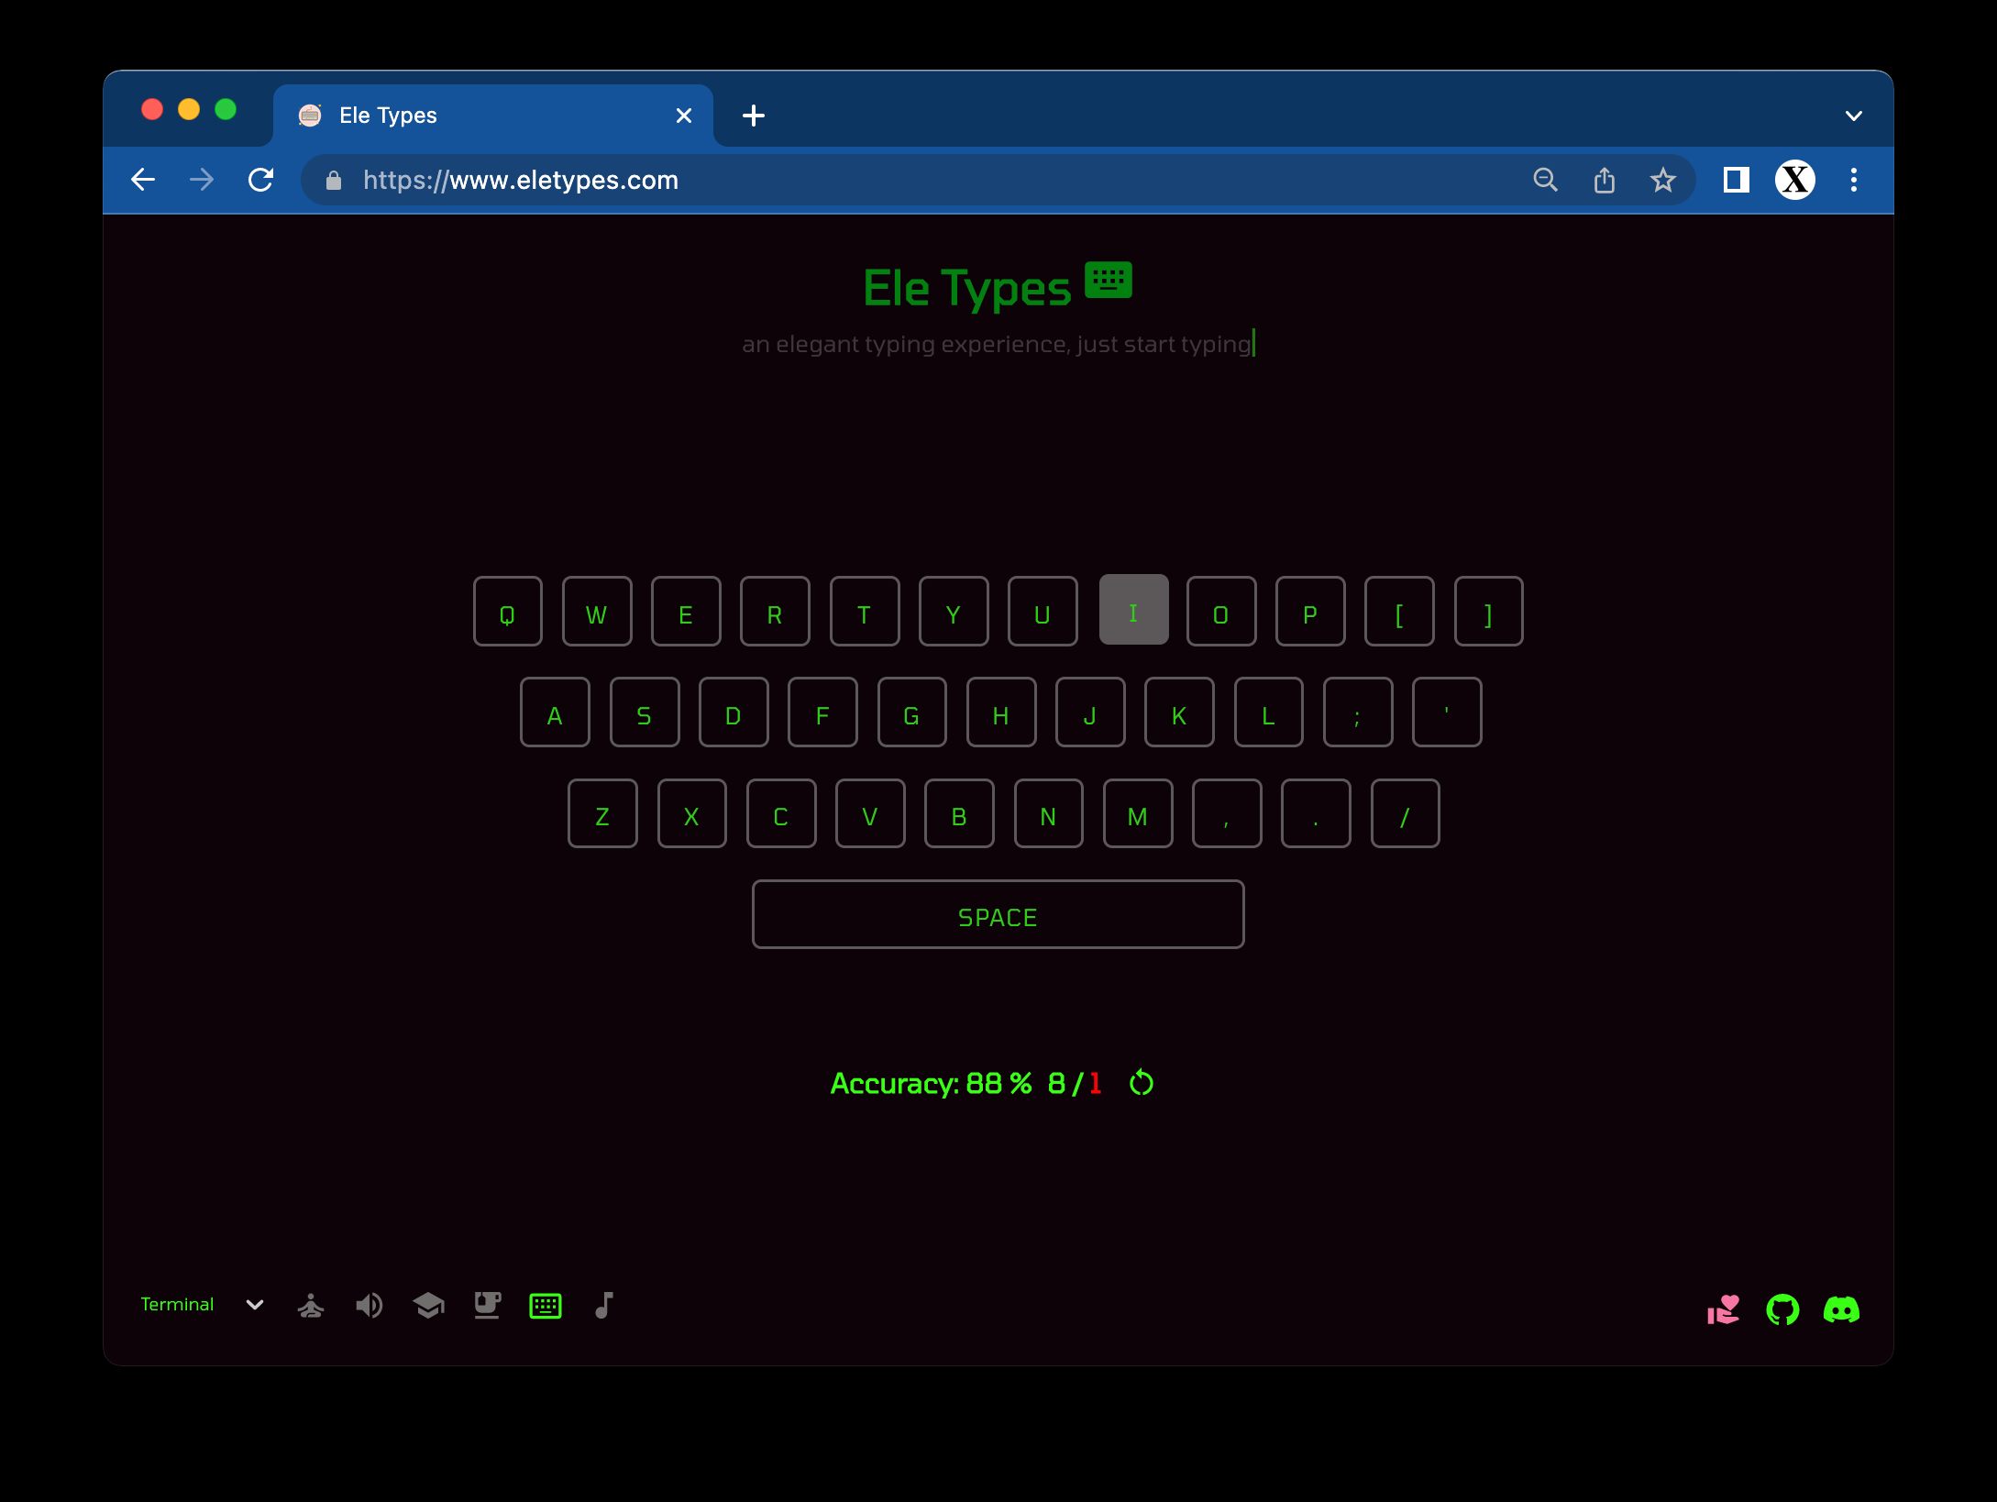Switch to coffee mode cup icon
This screenshot has height=1502, width=1997.
coord(487,1305)
